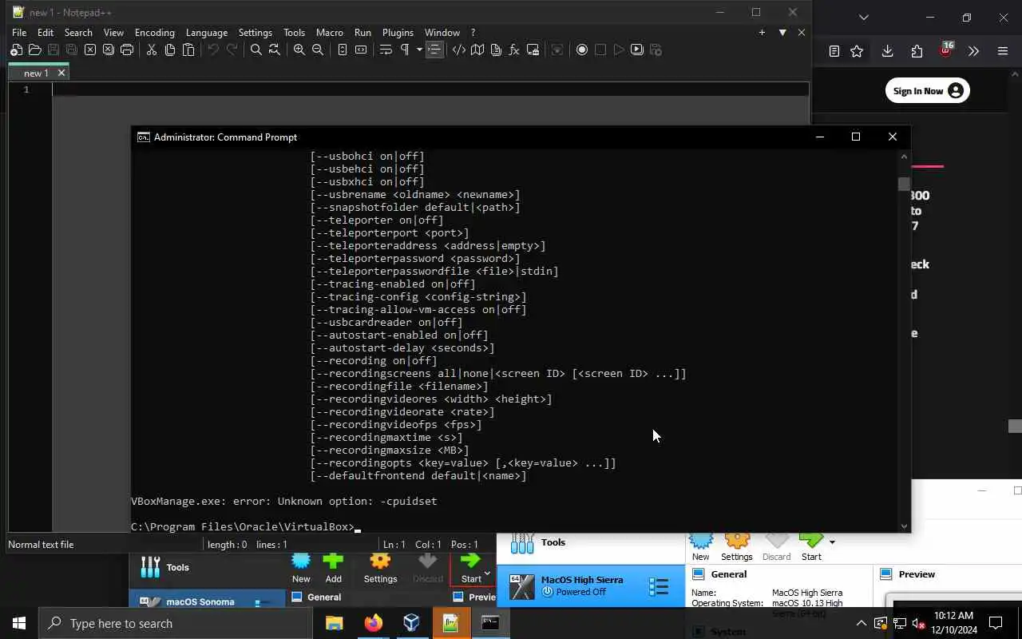Viewport: 1022px width, 639px height.
Task: Click the browser bookmark star icon
Action: (857, 51)
